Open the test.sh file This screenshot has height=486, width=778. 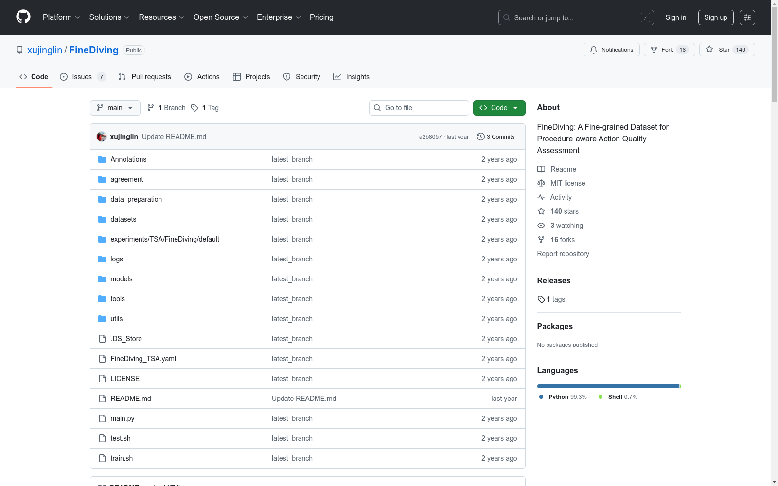coord(121,438)
